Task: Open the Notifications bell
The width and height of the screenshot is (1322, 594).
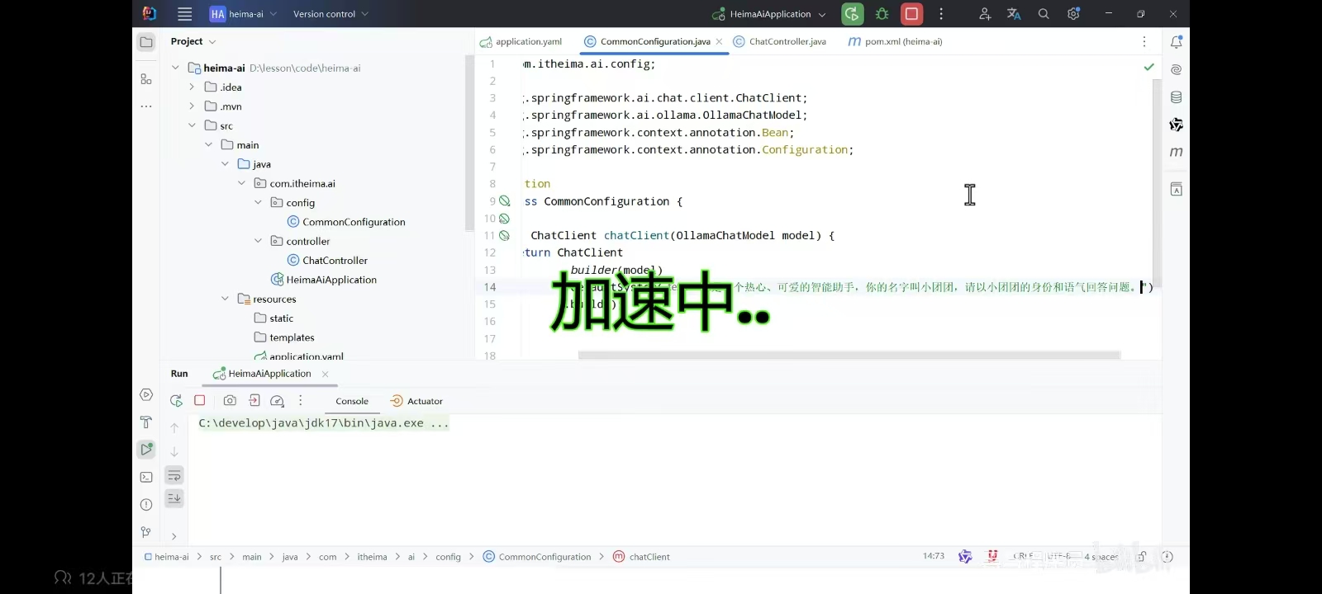Action: (x=1176, y=42)
